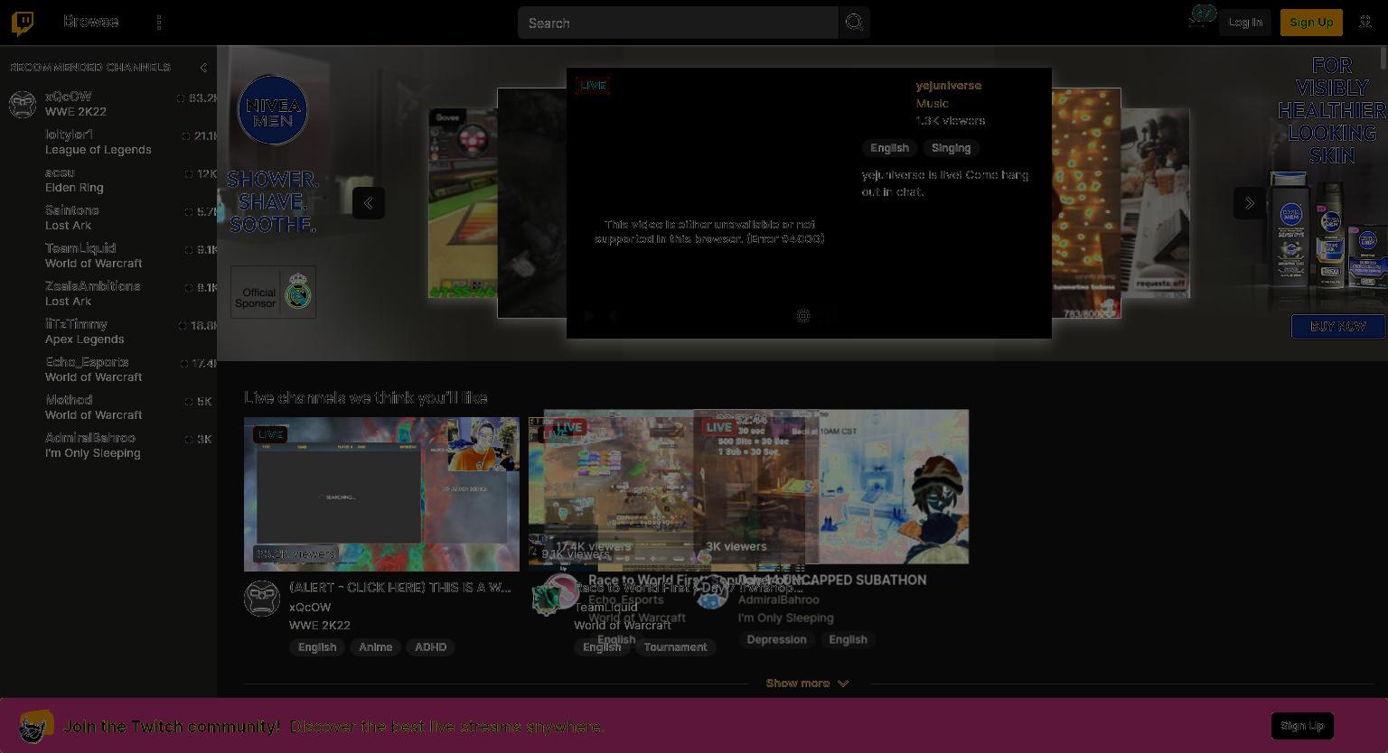Click the Depression tag
Image resolution: width=1388 pixels, height=753 pixels.
point(776,639)
